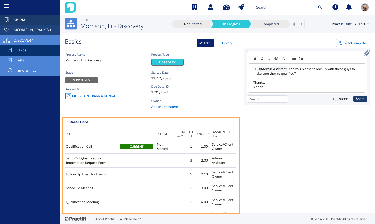375x224 pixels.
Task: Open About Practifi footer link
Action: pyautogui.click(x=105, y=219)
